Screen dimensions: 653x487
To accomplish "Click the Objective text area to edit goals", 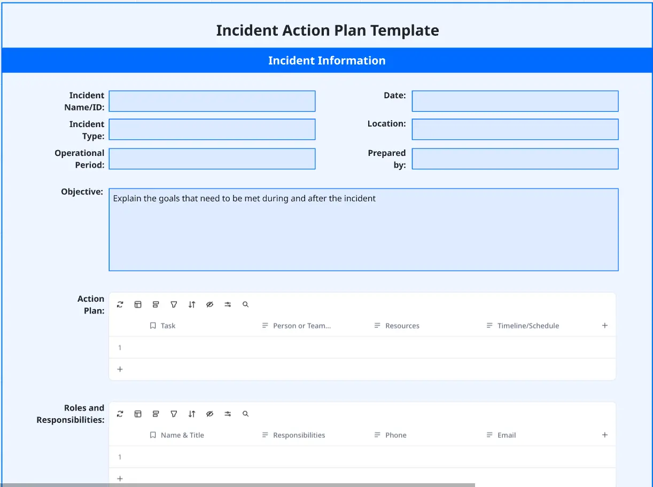I will [363, 230].
